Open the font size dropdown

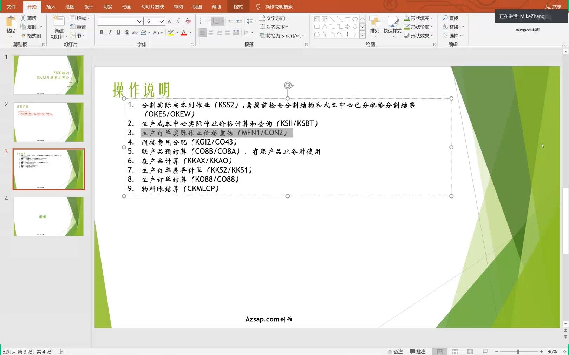[x=161, y=21]
